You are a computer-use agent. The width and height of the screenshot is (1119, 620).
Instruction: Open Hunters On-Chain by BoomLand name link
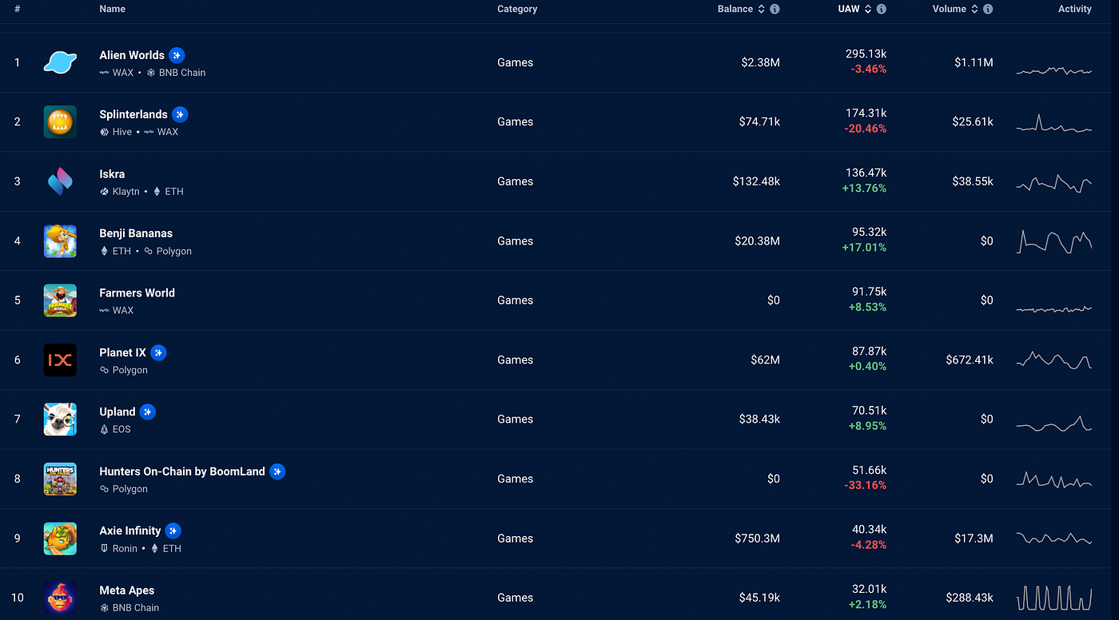click(x=182, y=471)
